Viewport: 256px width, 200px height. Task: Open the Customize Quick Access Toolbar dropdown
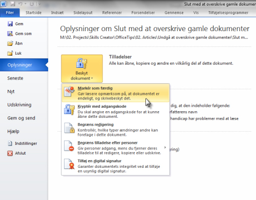(x=39, y=4)
